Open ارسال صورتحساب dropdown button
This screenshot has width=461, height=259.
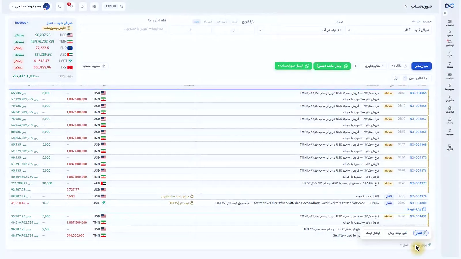point(293,66)
